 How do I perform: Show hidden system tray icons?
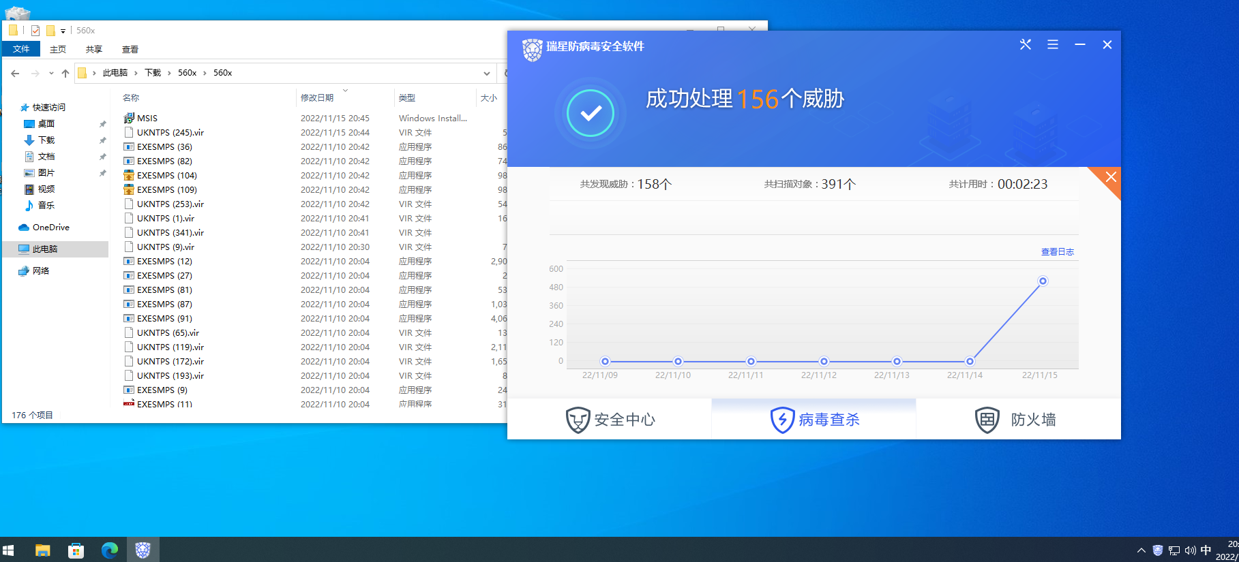click(1141, 550)
